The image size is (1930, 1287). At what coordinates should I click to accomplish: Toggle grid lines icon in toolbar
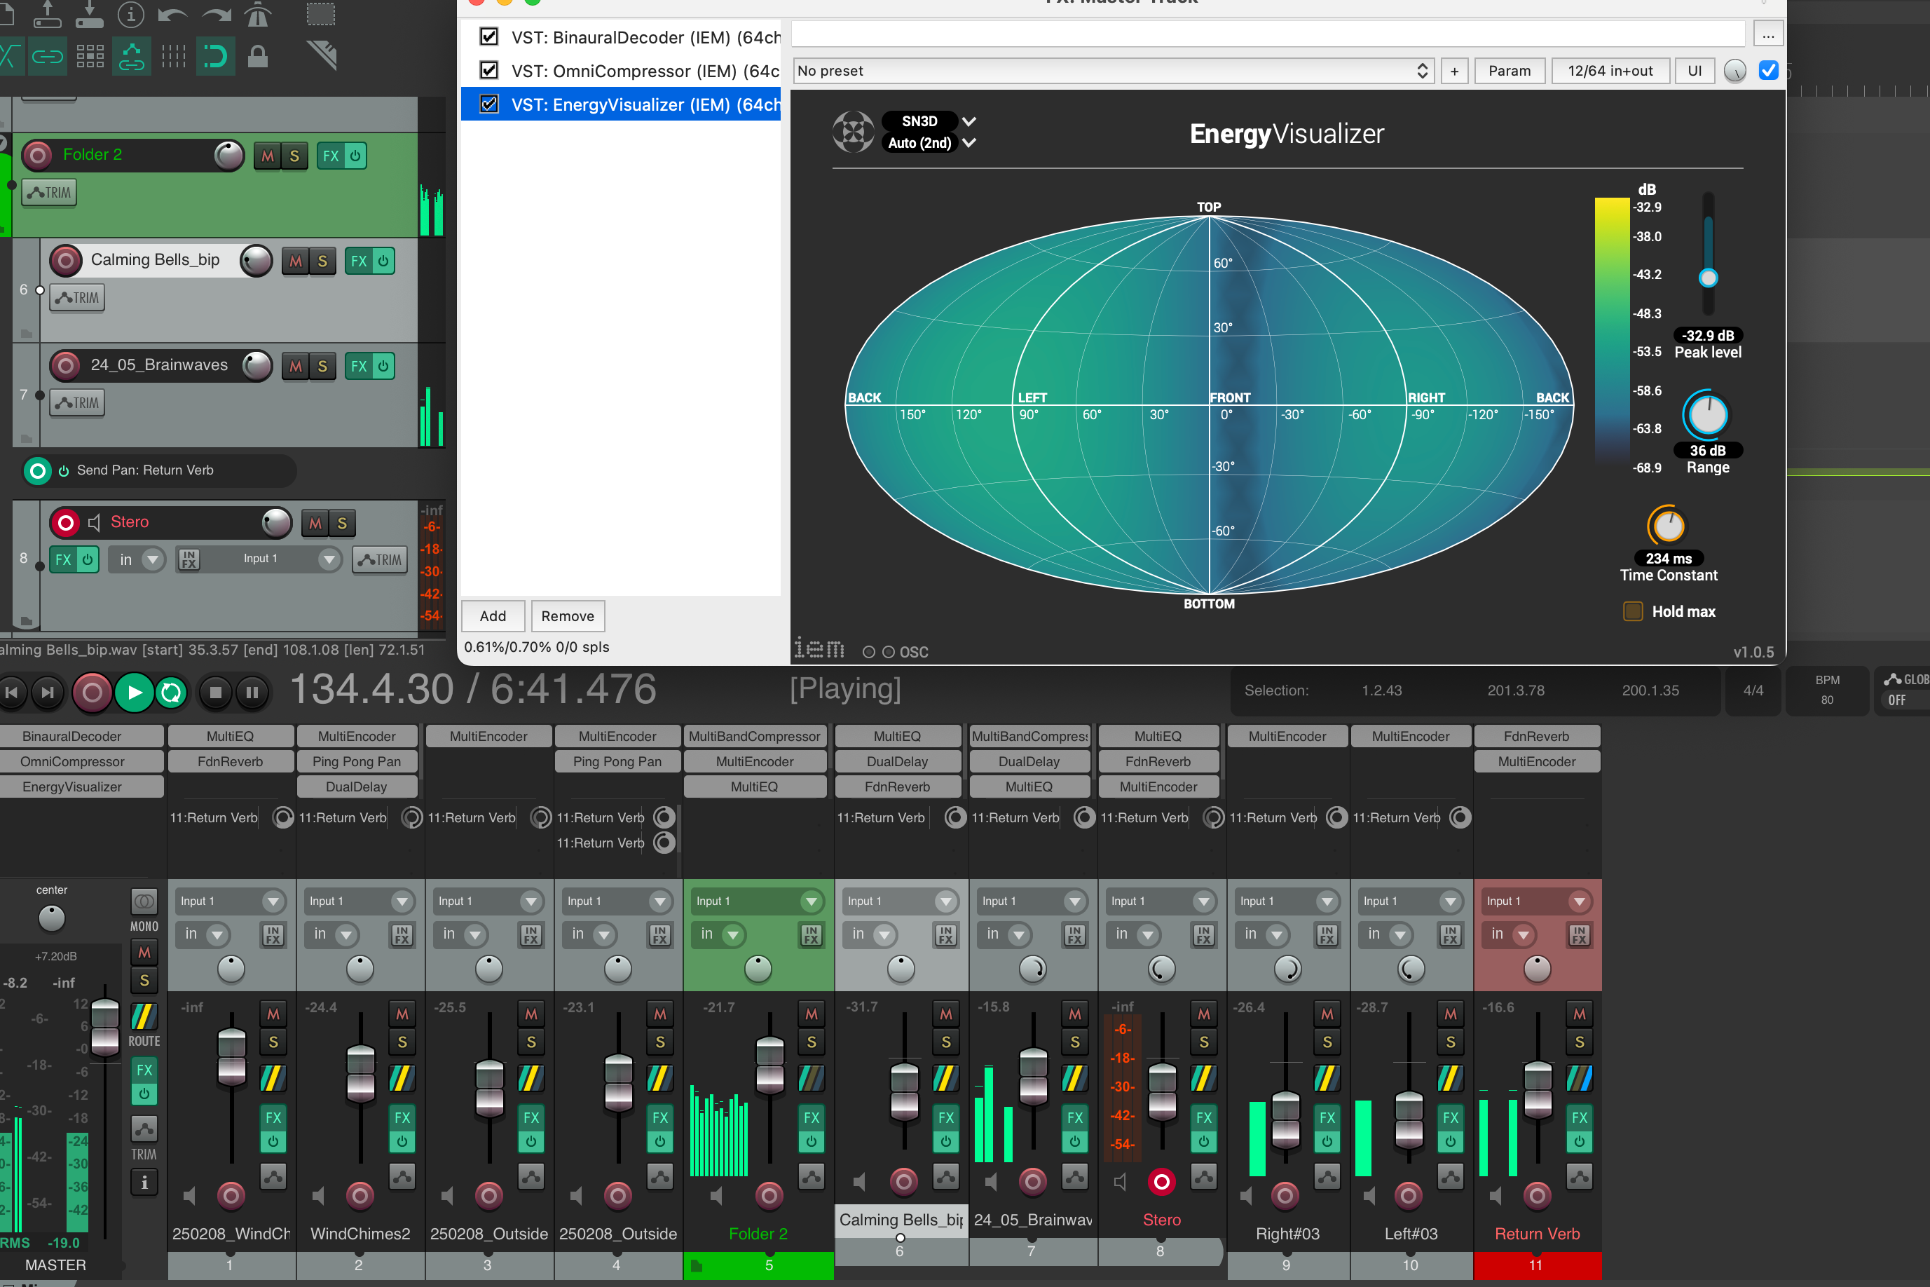(x=173, y=56)
